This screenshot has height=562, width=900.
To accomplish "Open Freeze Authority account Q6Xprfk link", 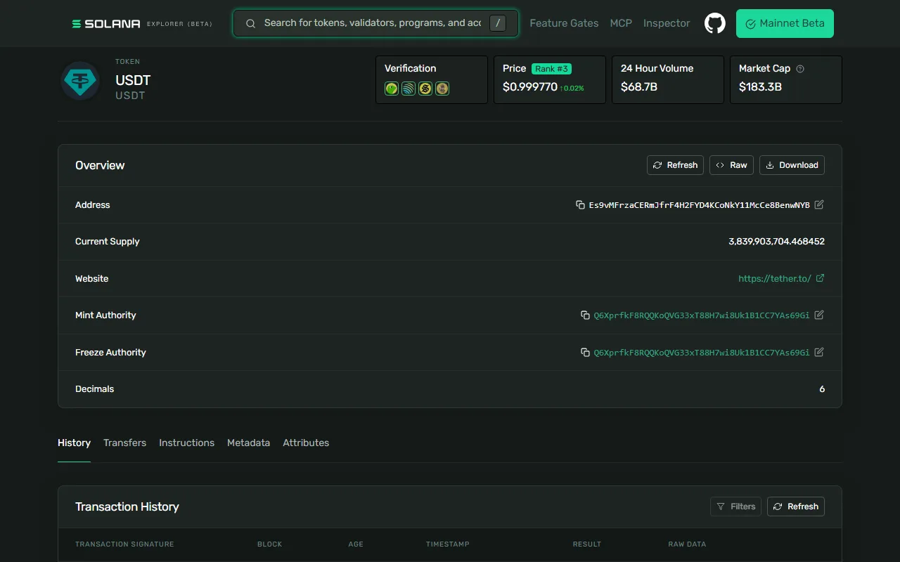I will (x=702, y=353).
